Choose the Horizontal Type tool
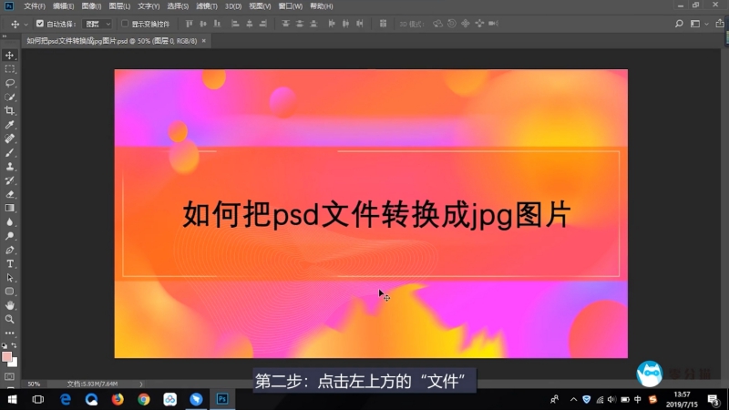Viewport: 729px width, 410px height. pos(10,263)
